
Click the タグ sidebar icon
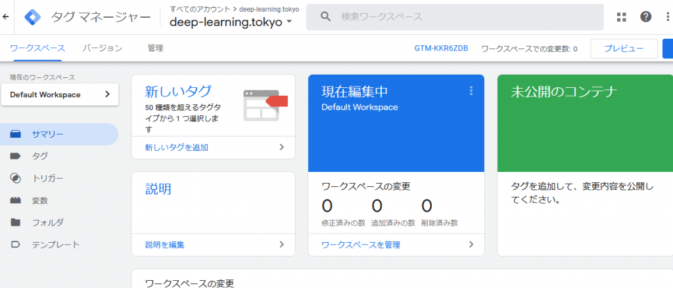(16, 156)
